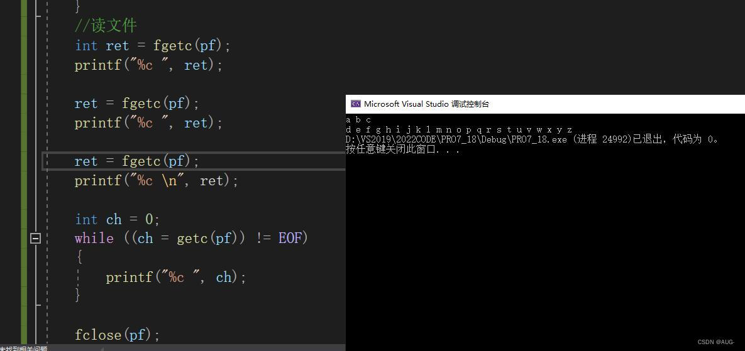Click the 'printf("%c ", ch);' line inside loop
This screenshot has height=351, width=745.
[176, 277]
